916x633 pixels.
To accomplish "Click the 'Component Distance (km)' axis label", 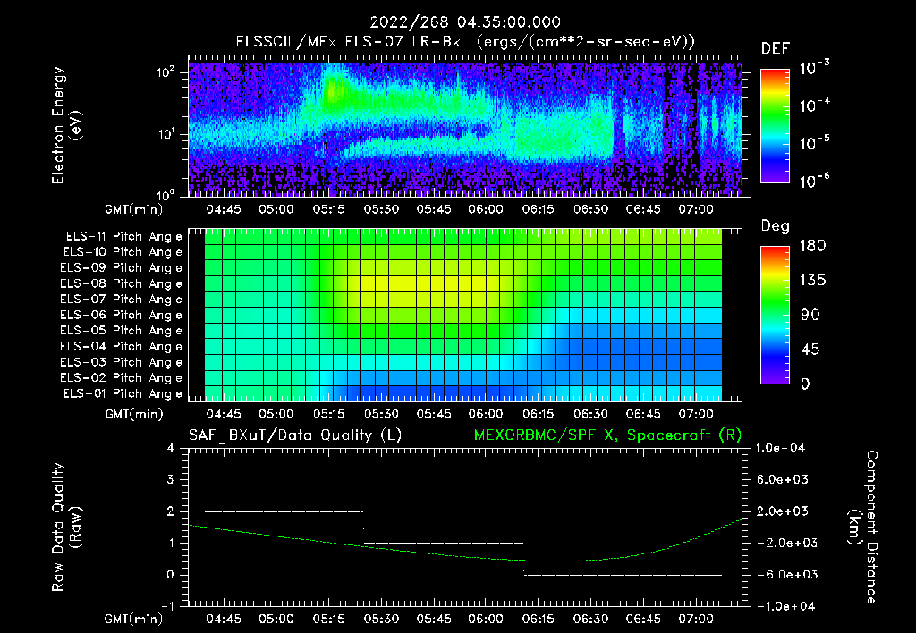I will pos(863,527).
